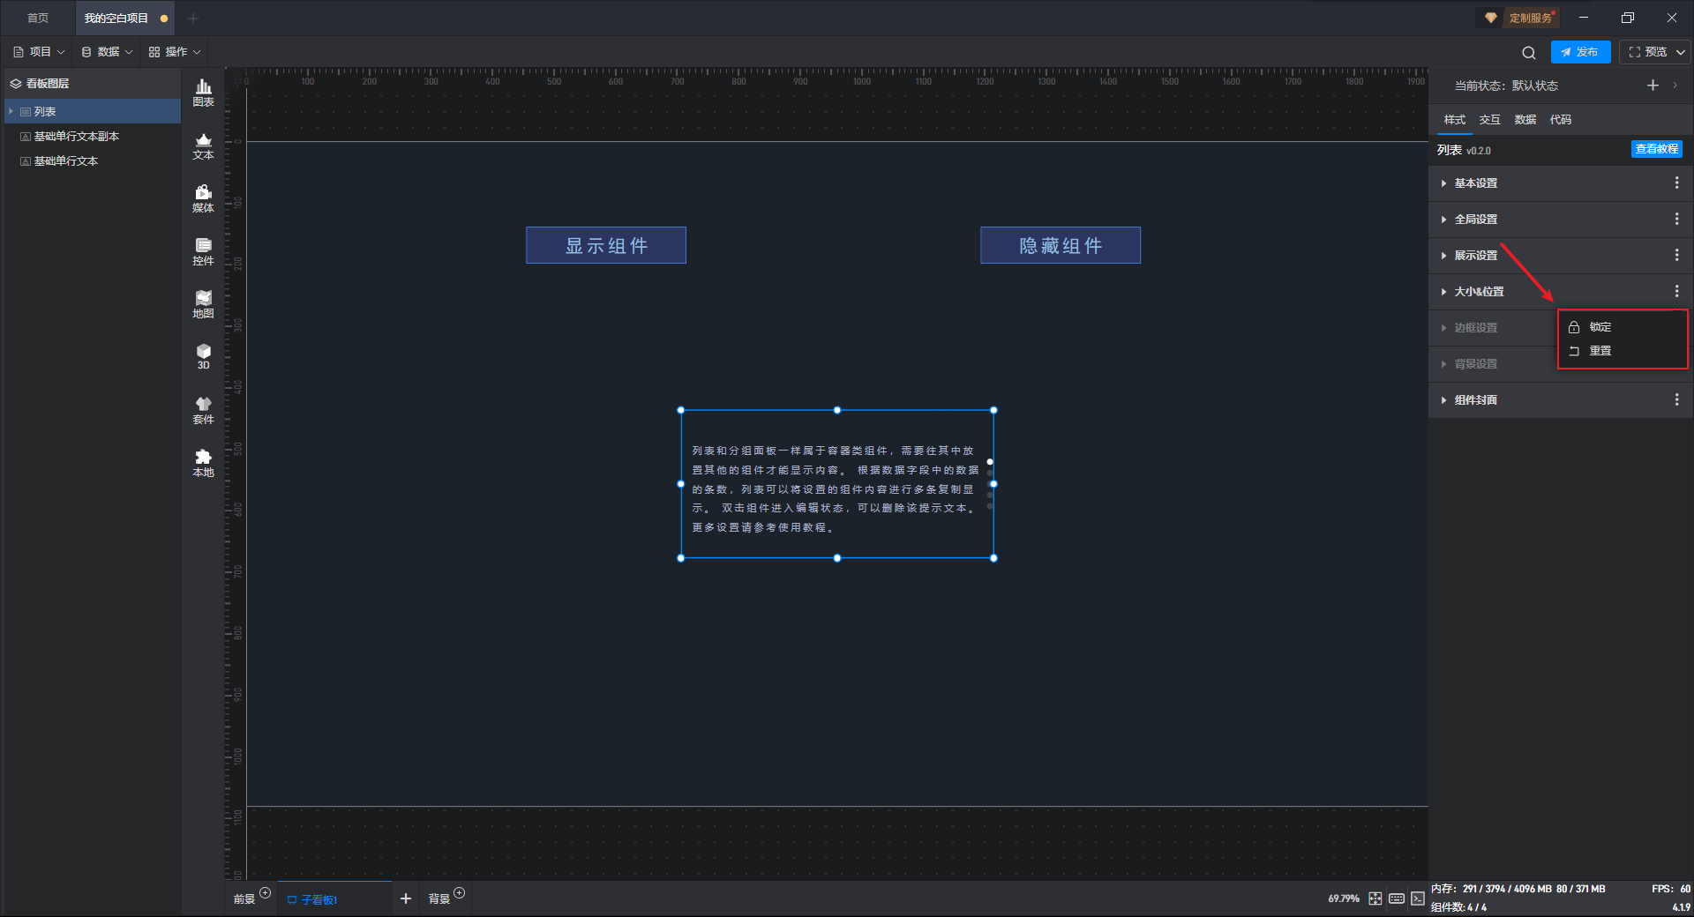Open more options for 基本设置
The image size is (1694, 917).
[1676, 183]
